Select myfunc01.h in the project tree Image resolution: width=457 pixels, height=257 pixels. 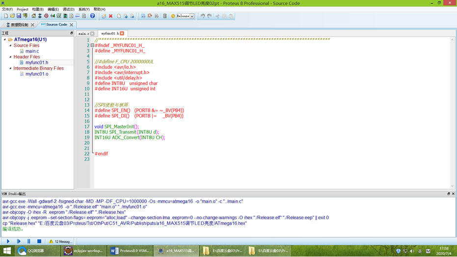(37, 62)
